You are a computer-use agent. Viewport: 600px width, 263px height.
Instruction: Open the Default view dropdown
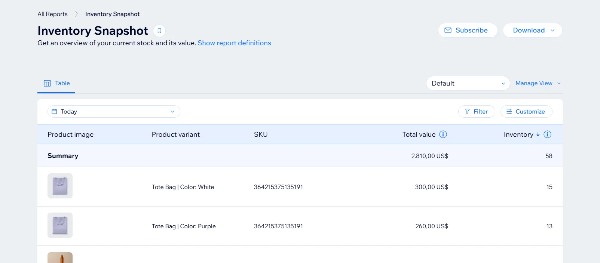click(x=468, y=83)
